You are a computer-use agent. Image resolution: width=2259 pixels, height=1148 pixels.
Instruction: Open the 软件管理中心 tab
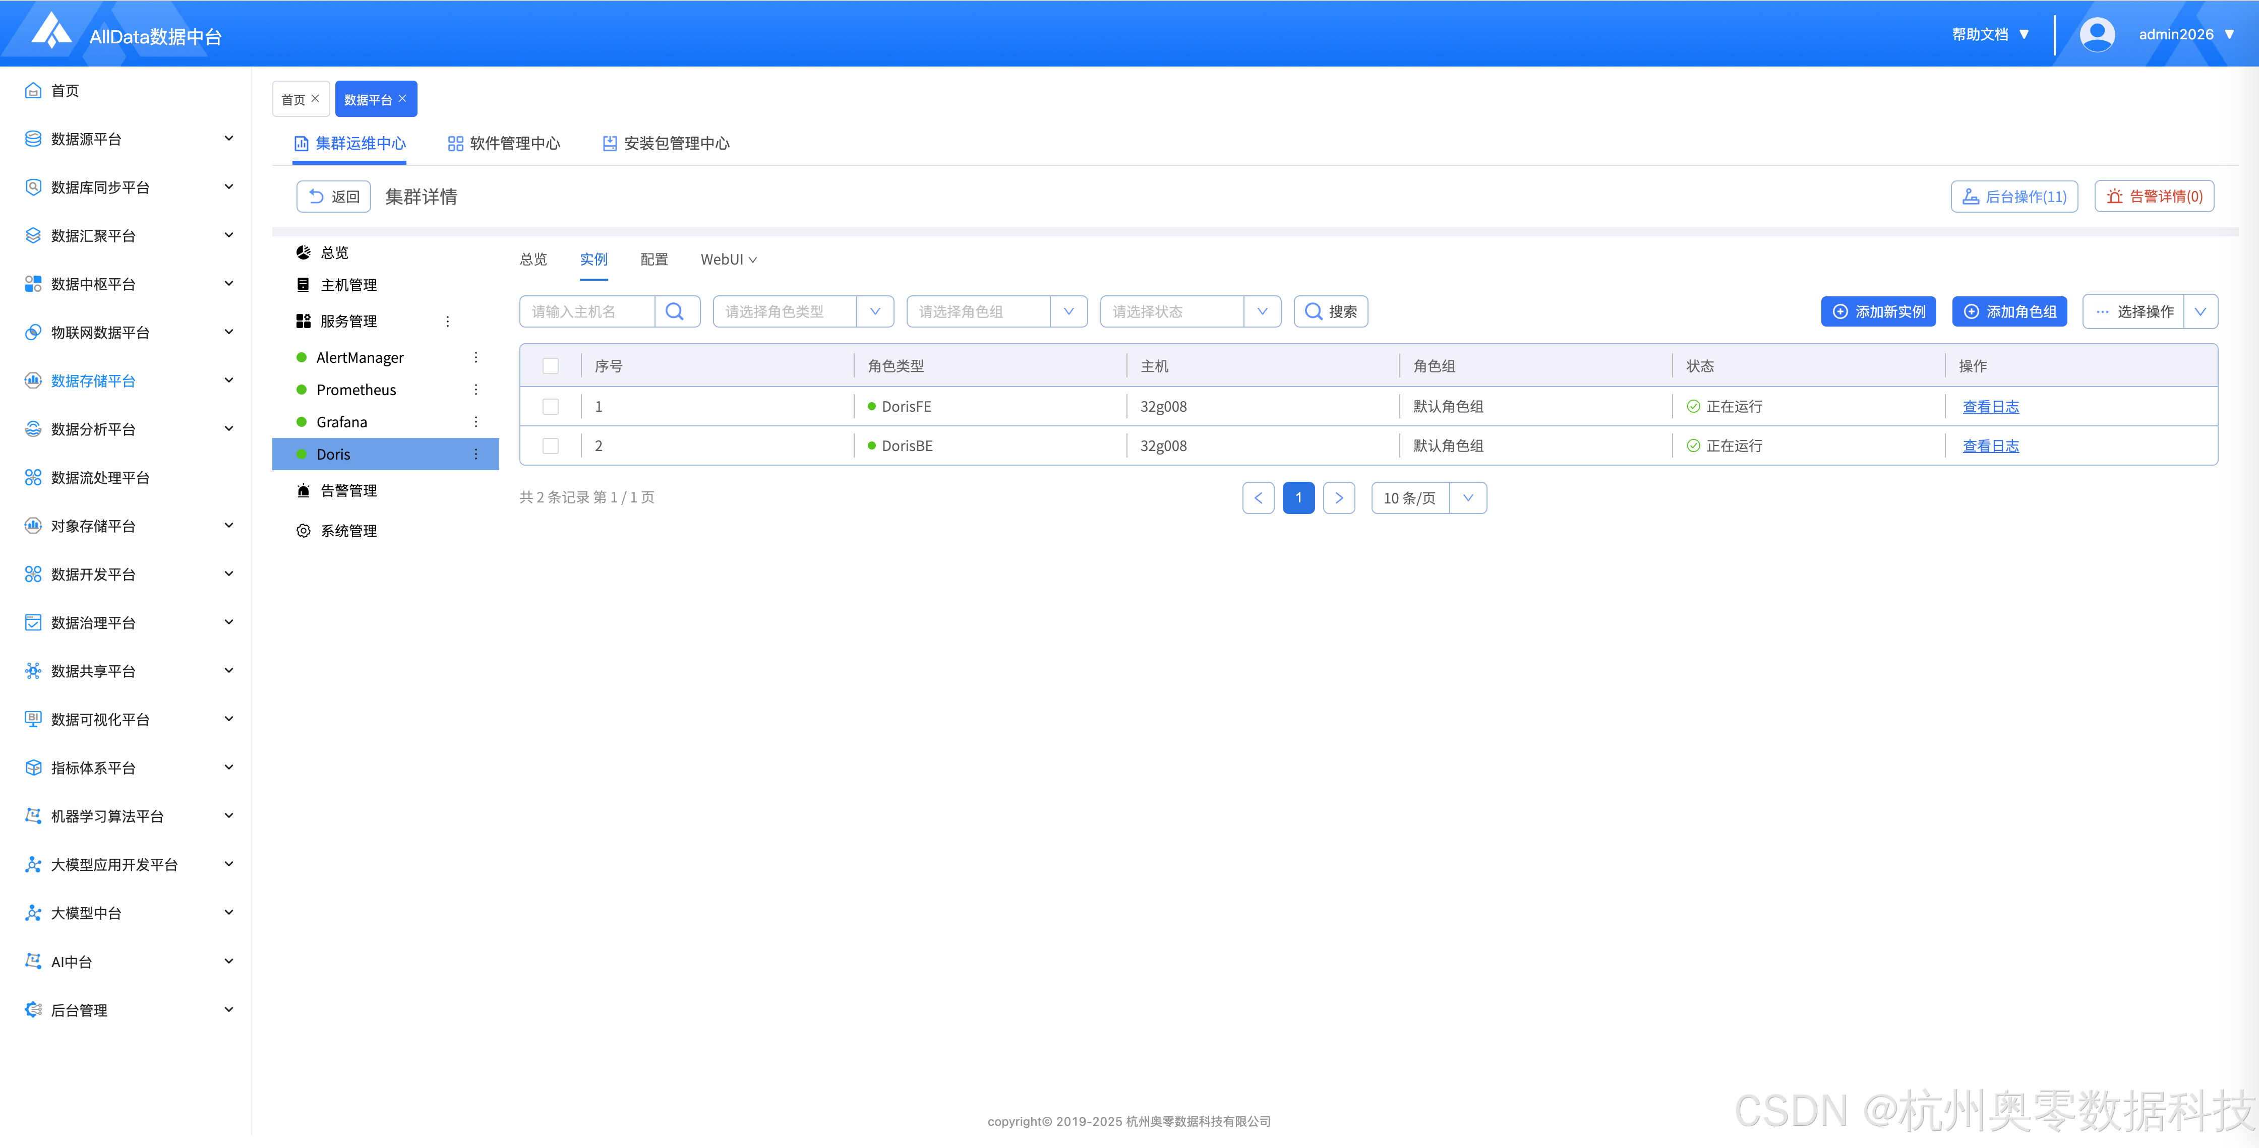coord(504,144)
